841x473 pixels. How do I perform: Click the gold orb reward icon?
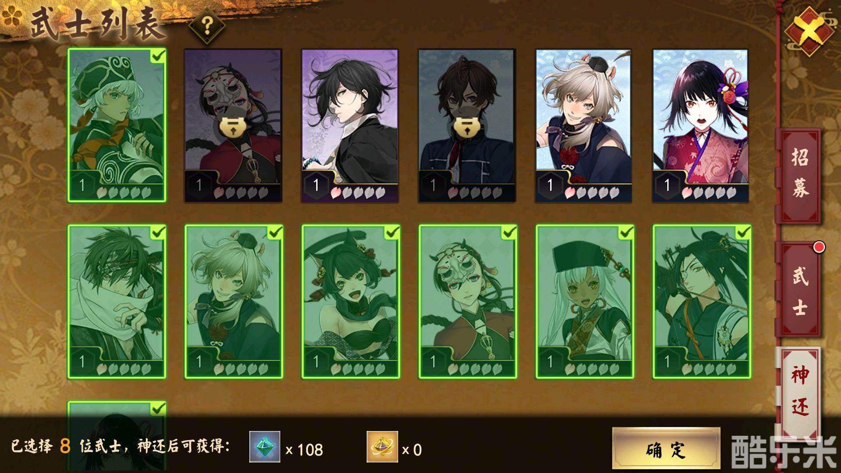(382, 447)
